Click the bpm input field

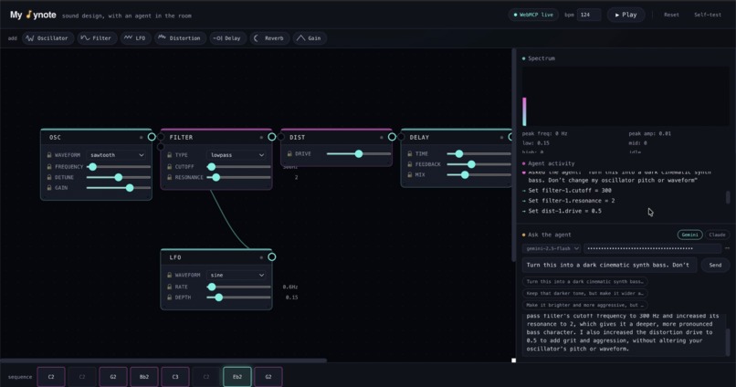(589, 15)
